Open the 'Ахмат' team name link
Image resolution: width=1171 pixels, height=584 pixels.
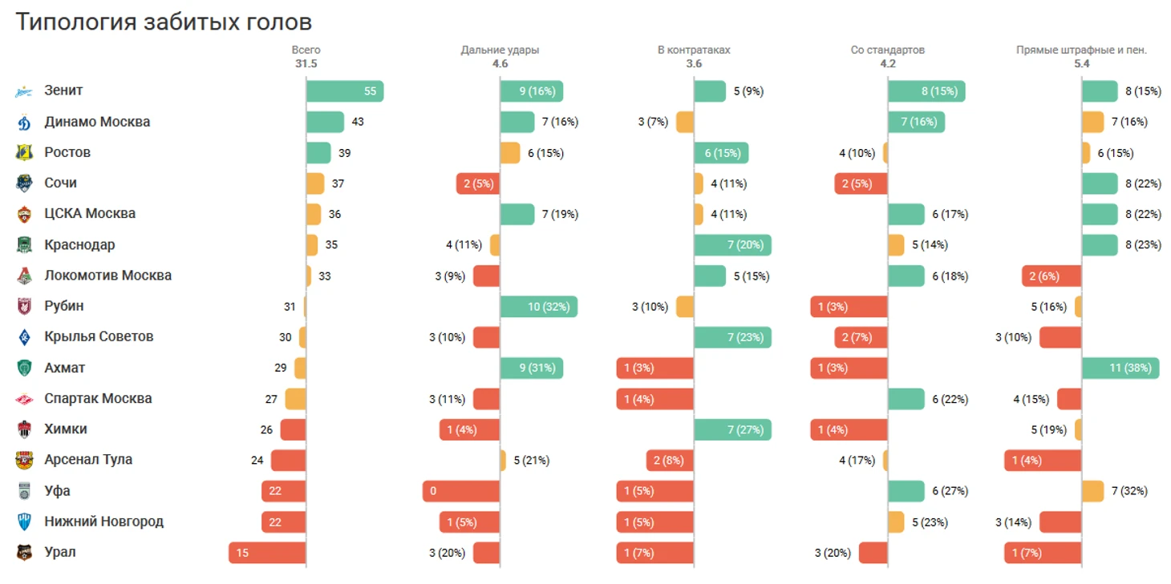coord(65,368)
